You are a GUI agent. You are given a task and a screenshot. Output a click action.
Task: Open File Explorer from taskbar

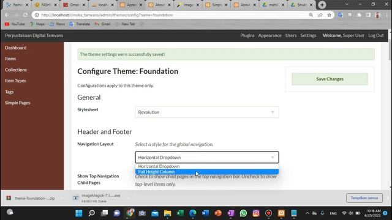167,213
